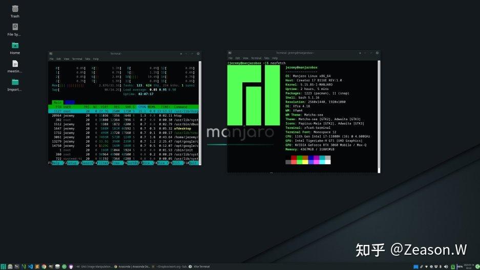The image size is (480, 270).
Task: Click the F9 Kill button in htop
Action: (x=176, y=163)
